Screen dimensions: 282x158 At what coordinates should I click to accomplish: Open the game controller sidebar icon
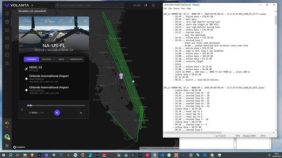point(7,38)
